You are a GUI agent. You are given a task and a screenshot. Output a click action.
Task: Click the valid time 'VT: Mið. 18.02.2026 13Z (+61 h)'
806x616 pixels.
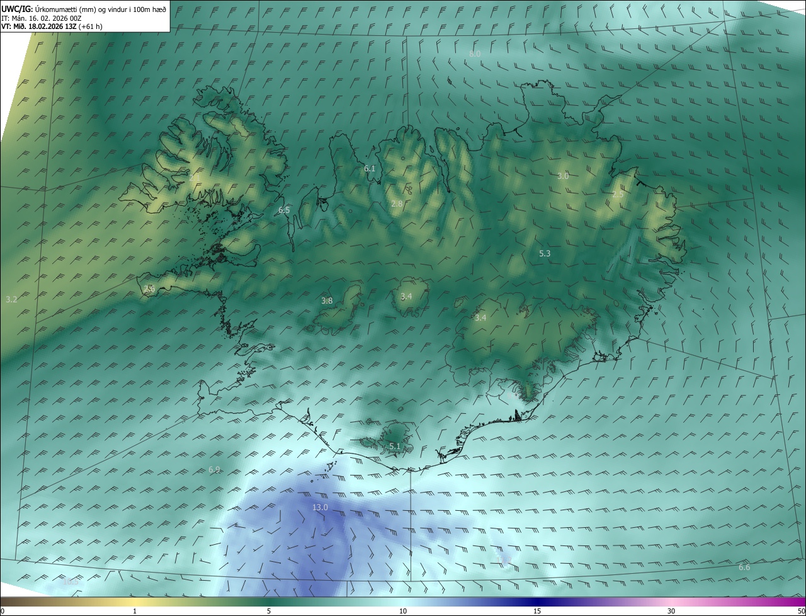52,26
